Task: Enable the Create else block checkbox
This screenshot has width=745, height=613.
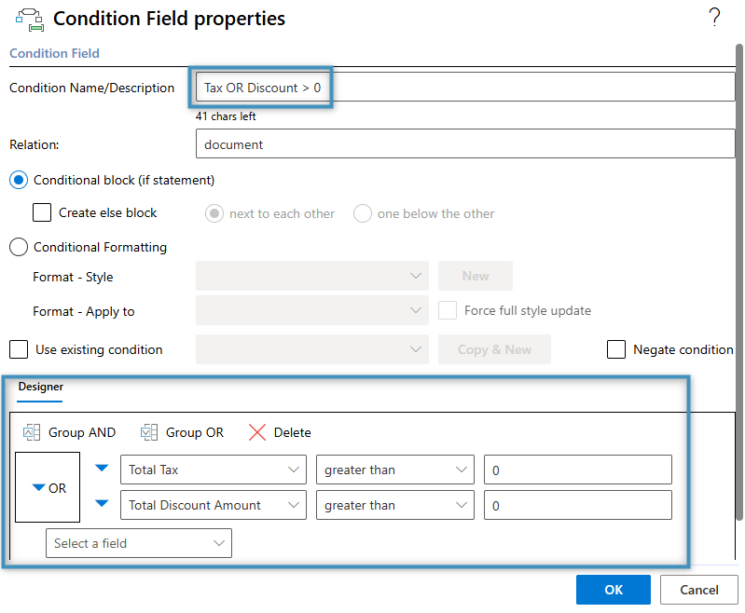Action: pos(42,213)
